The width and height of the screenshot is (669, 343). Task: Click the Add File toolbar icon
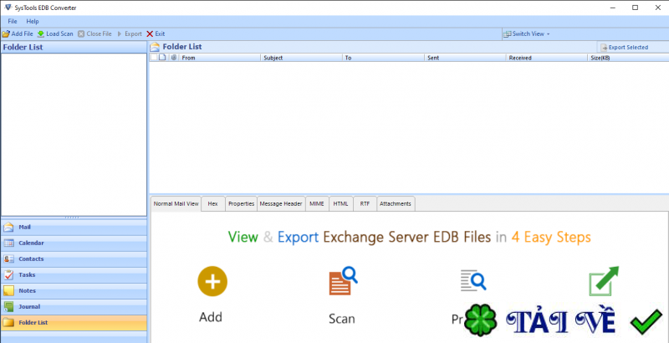[5, 33]
